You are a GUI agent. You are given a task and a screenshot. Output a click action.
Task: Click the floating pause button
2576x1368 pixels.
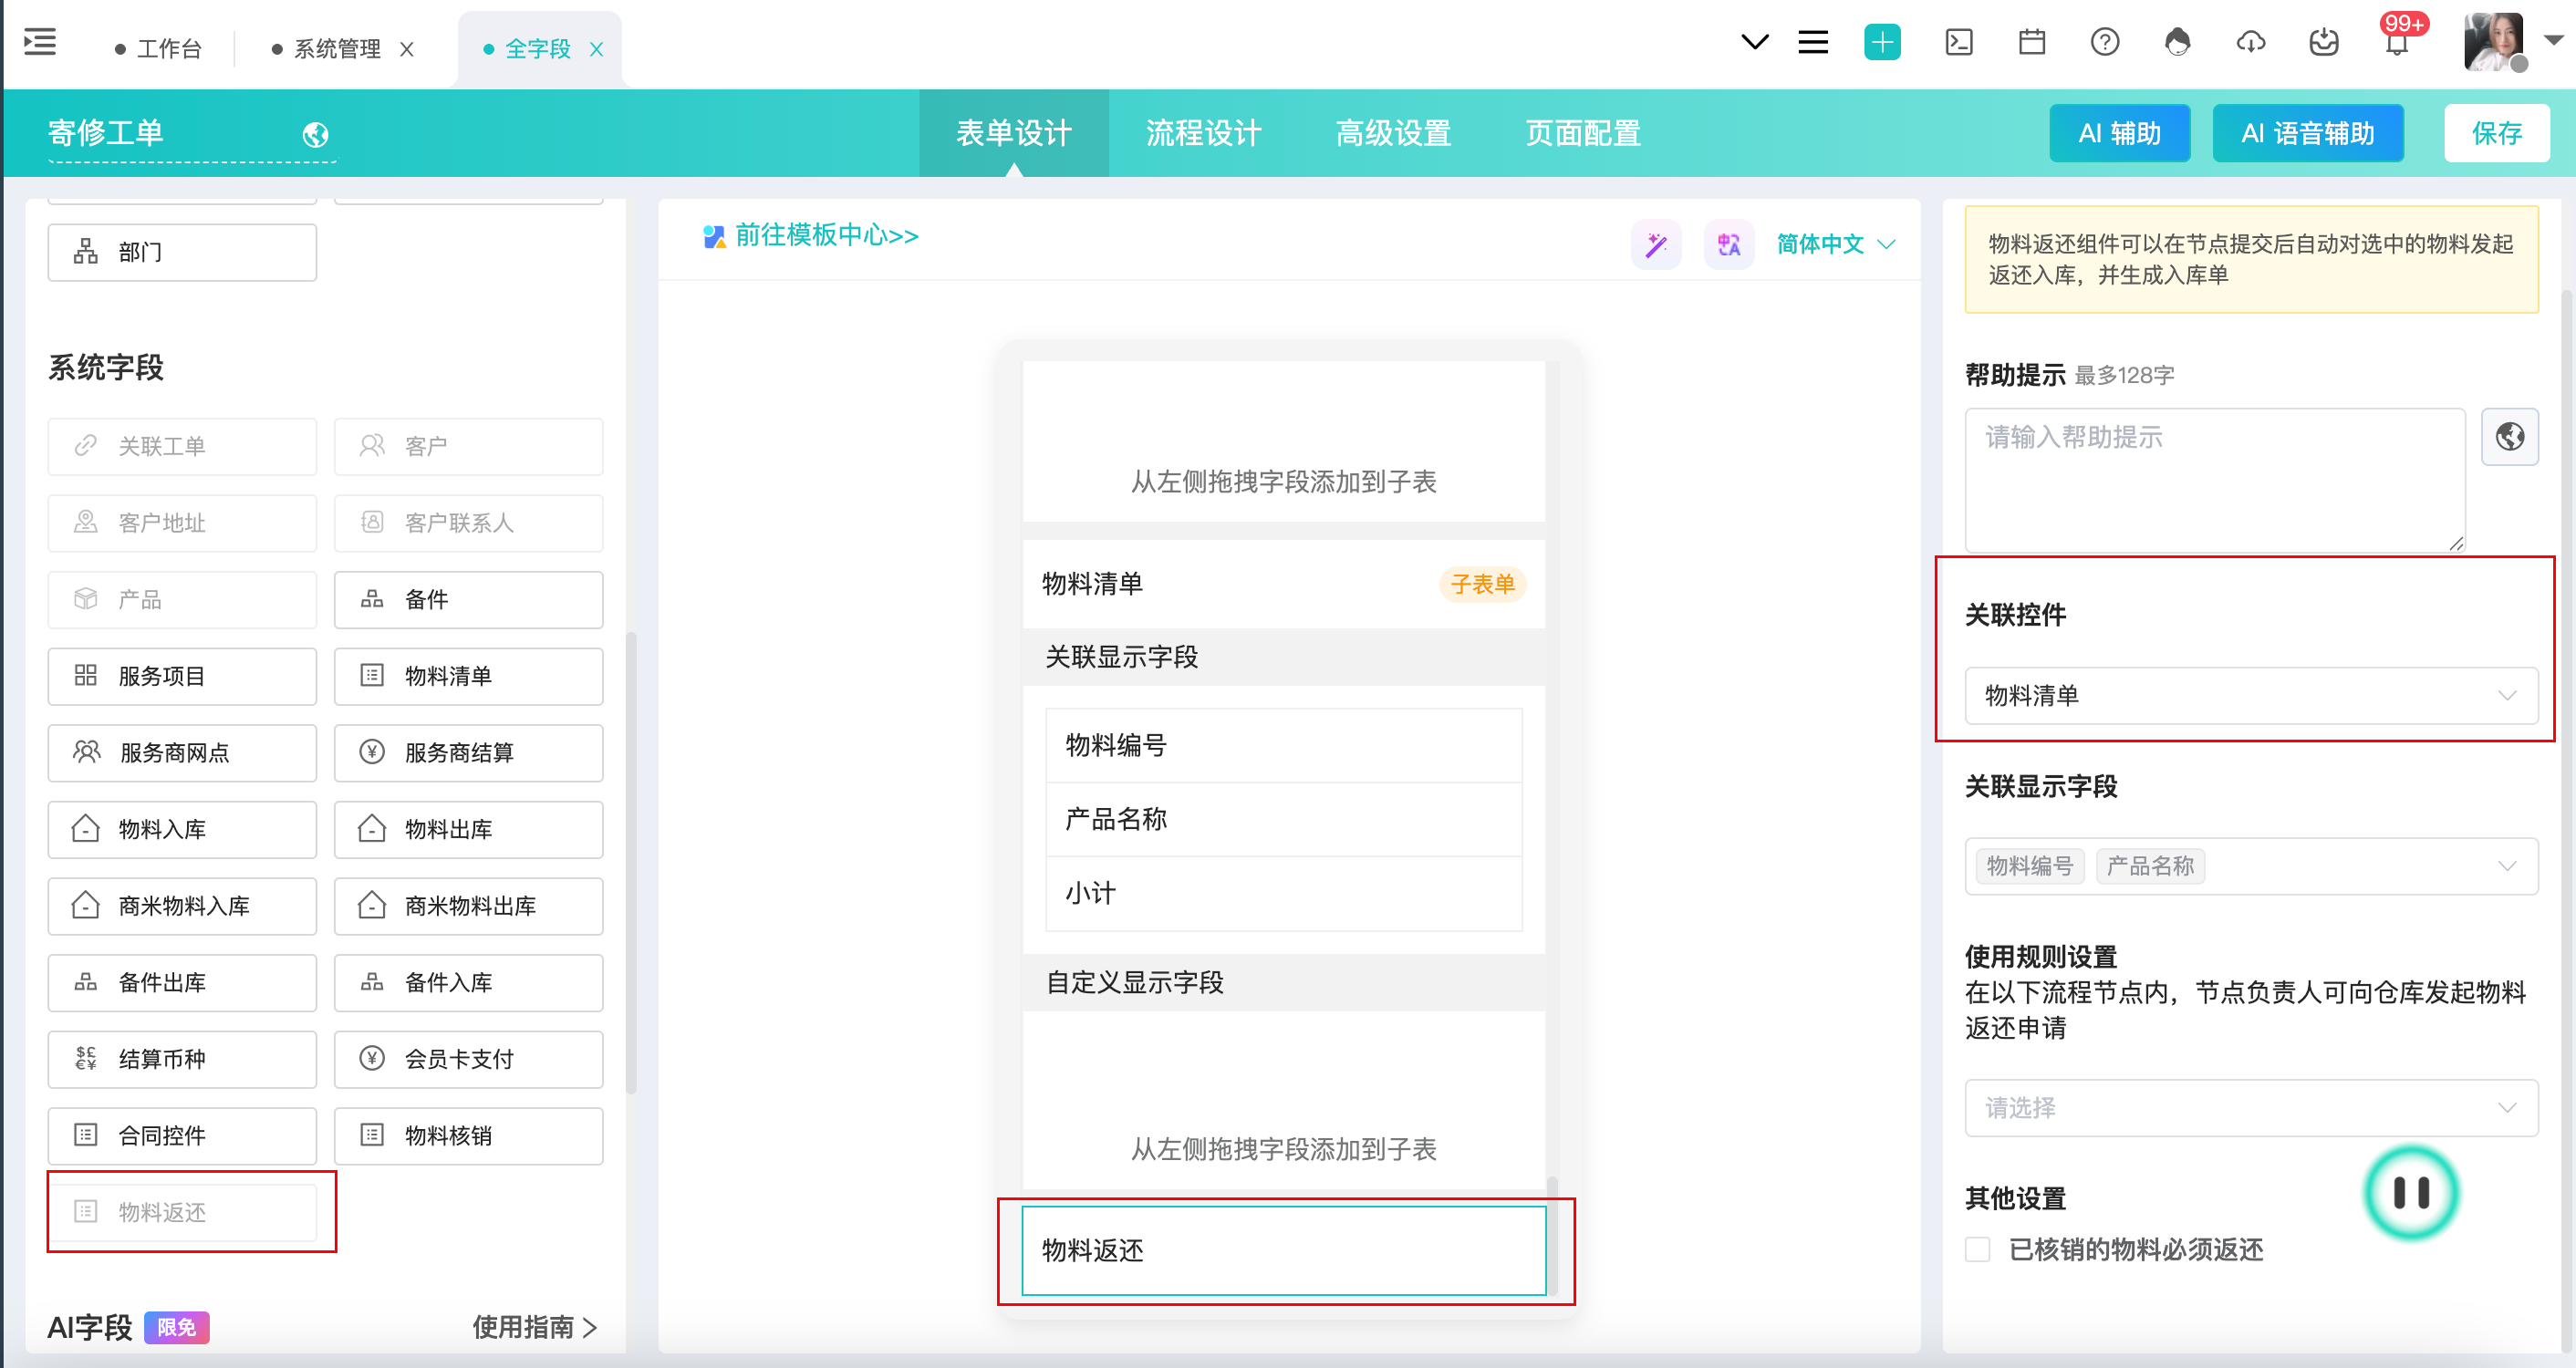2411,1192
